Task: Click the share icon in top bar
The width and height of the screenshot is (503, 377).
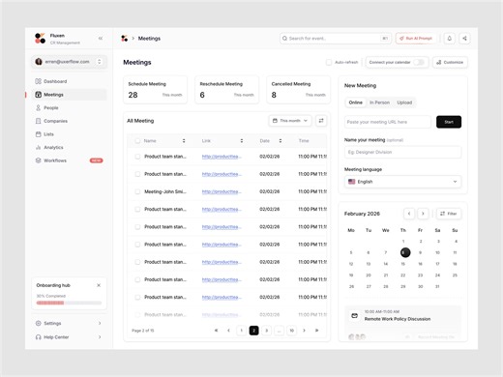Action: (x=464, y=39)
